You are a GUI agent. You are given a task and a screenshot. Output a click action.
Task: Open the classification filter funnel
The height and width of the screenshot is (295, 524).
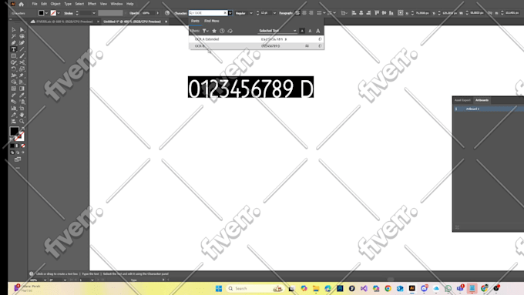coord(205,31)
